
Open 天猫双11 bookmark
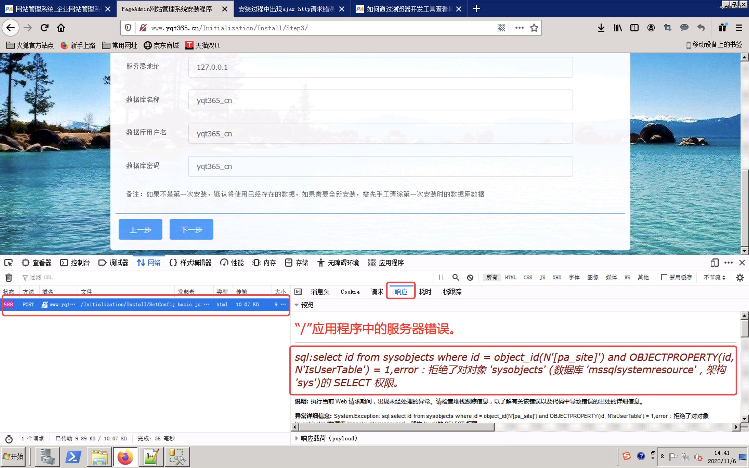pyautogui.click(x=202, y=45)
